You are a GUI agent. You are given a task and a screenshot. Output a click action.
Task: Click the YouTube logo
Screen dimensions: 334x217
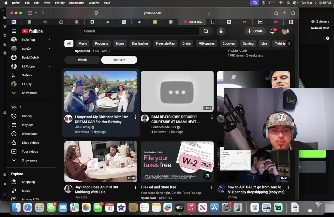click(x=32, y=31)
